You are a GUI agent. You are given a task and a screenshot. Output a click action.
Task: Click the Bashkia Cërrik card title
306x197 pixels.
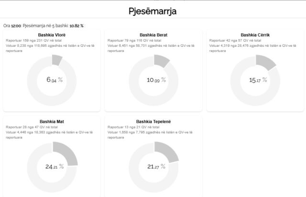[255, 35]
